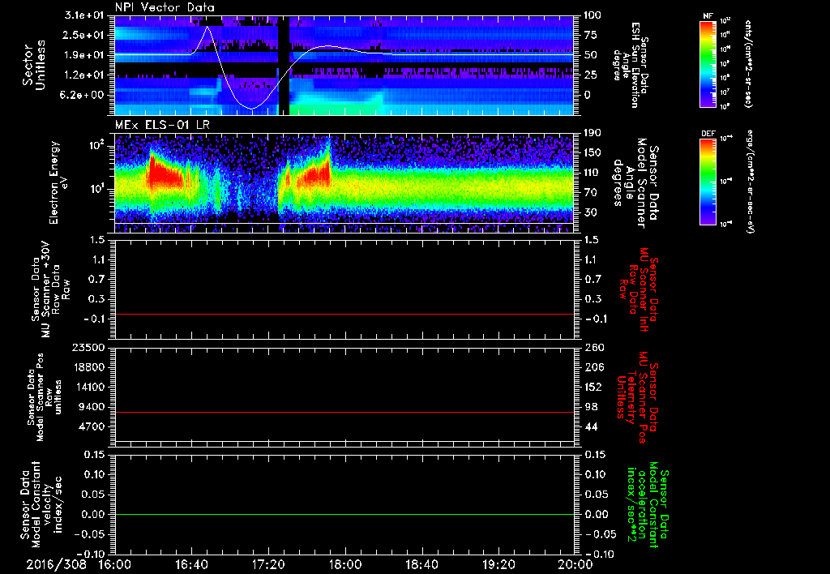Click the "190" Scanner Angle tick label
Screen dimensions: 830x574
[593, 133]
